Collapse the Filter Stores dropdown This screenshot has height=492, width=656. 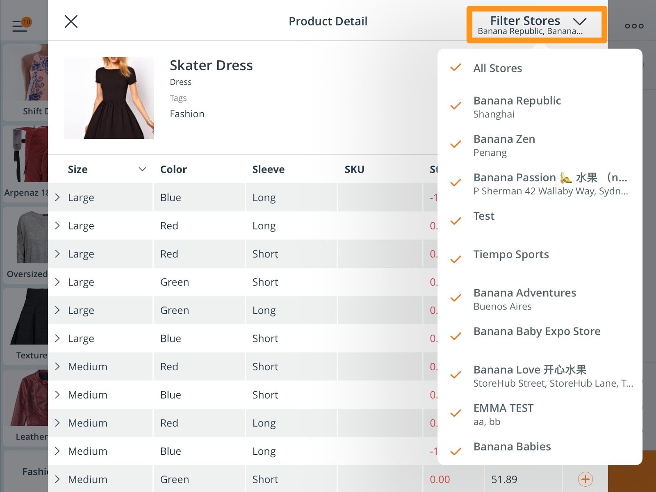[x=537, y=25]
